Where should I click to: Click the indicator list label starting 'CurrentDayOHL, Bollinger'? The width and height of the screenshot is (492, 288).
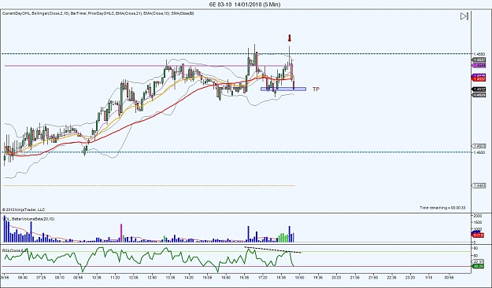point(98,14)
